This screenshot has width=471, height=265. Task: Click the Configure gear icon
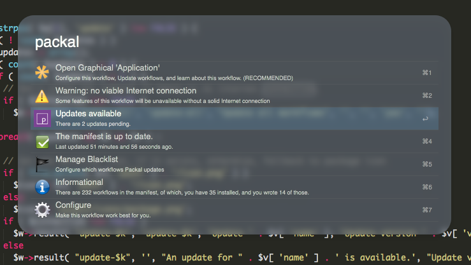click(x=42, y=210)
